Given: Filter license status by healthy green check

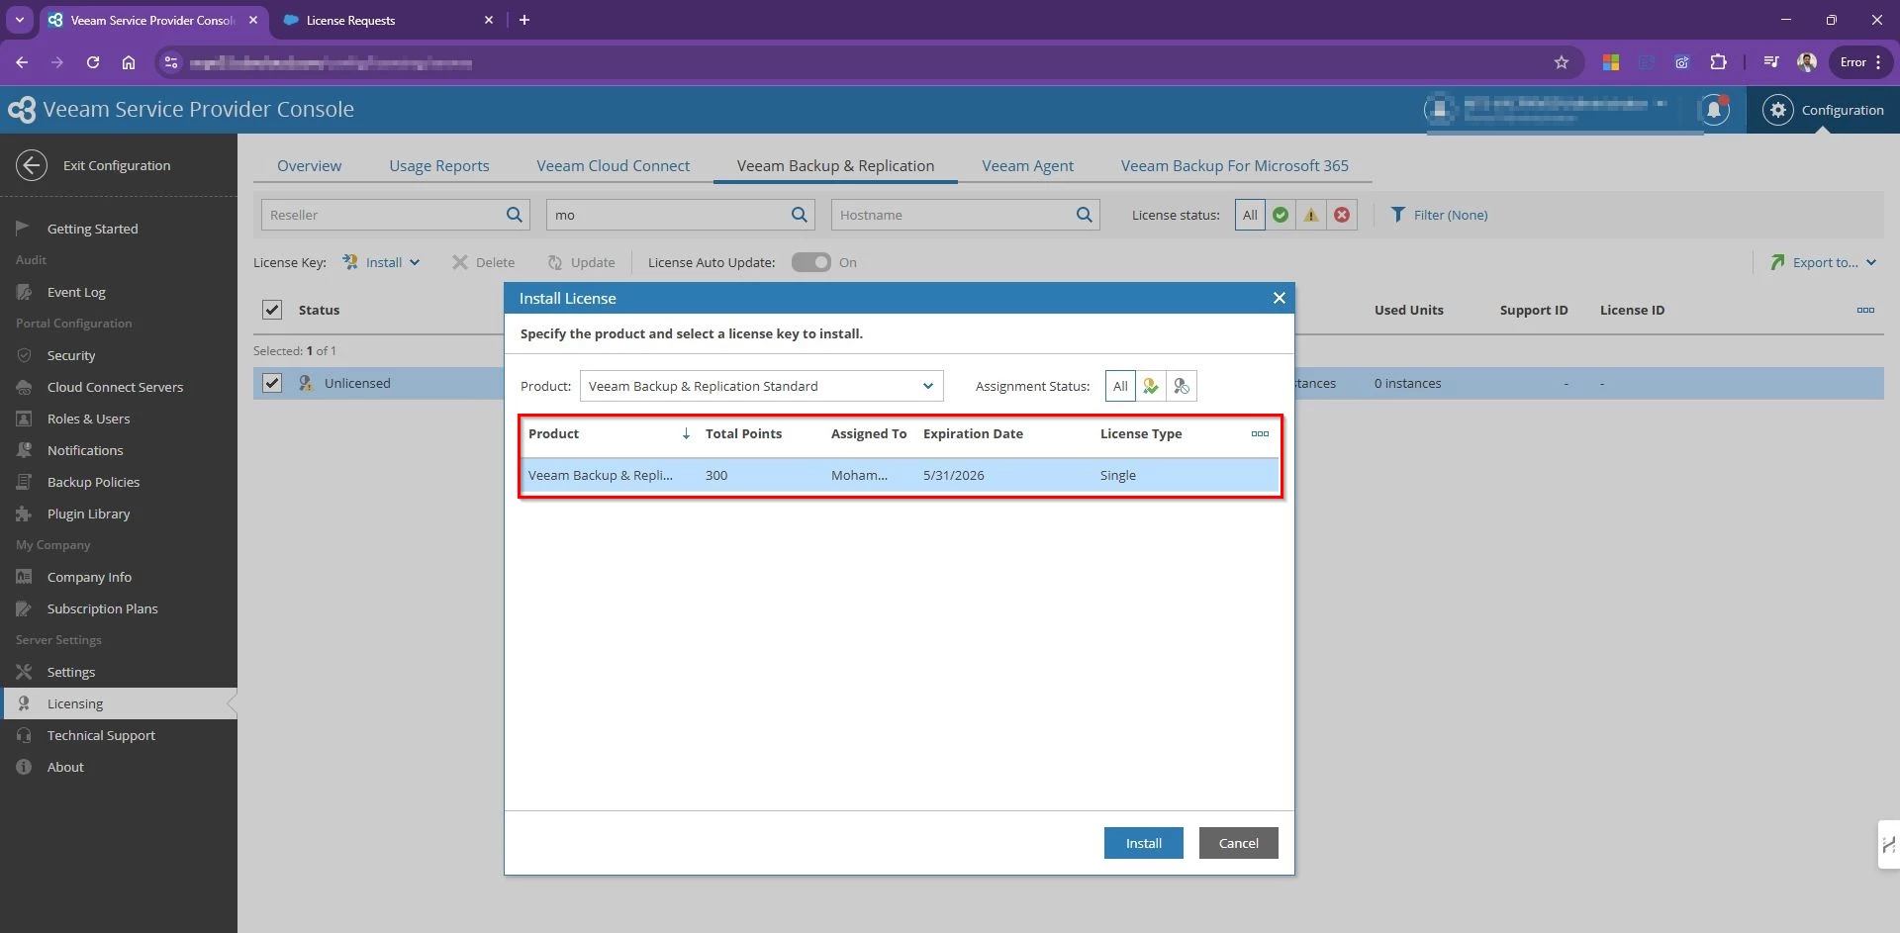Looking at the screenshot, I should [x=1281, y=215].
